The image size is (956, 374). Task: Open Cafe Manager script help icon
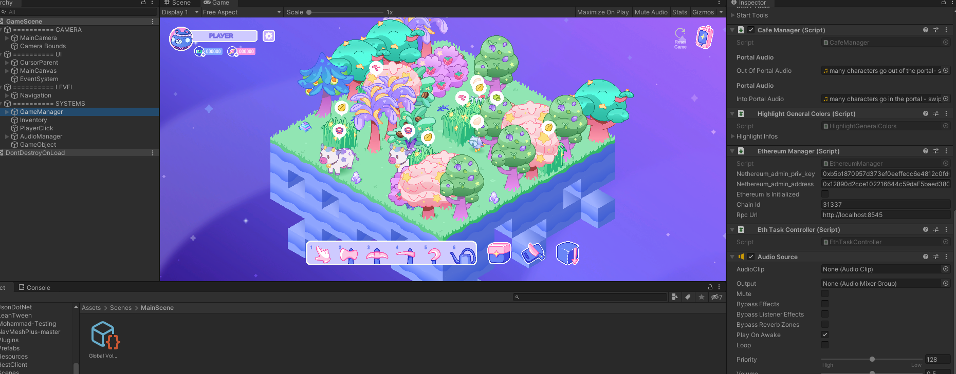click(x=926, y=30)
